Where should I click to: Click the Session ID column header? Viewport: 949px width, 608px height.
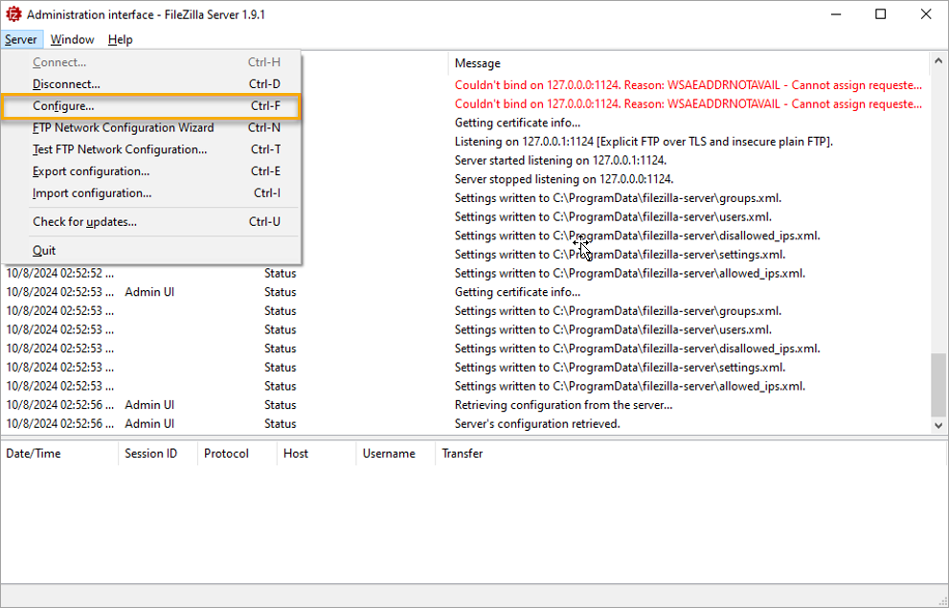click(158, 453)
